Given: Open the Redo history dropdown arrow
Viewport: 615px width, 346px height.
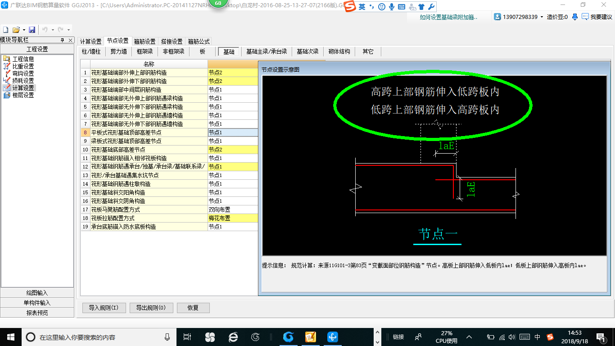Looking at the screenshot, I should pos(68,30).
